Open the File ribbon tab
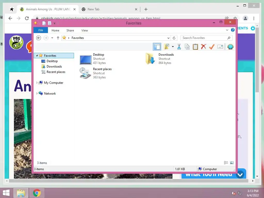This screenshot has height=198, width=264. coord(41,30)
